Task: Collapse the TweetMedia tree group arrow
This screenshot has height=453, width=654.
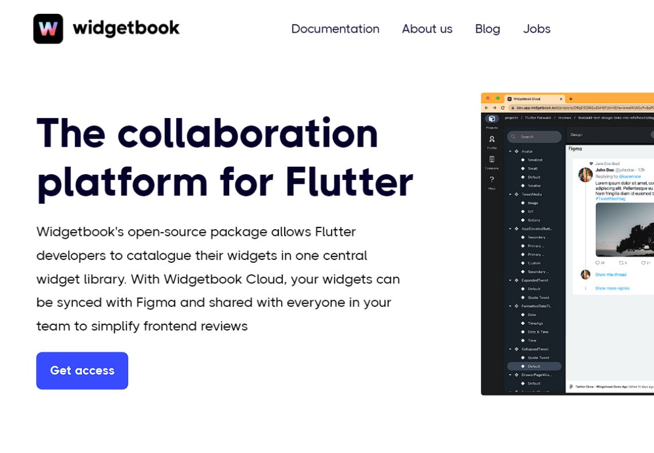Action: [510, 194]
